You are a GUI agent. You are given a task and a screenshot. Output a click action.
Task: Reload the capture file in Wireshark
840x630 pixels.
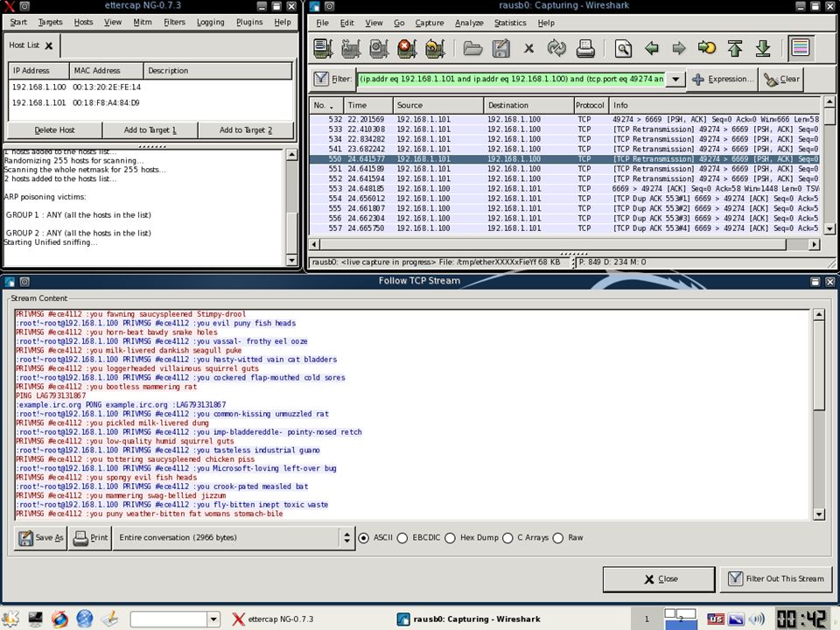pyautogui.click(x=556, y=48)
